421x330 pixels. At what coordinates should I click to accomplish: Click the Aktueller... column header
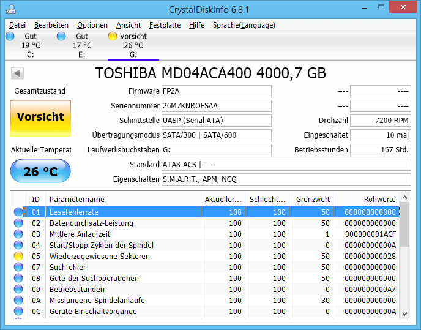tap(223, 199)
